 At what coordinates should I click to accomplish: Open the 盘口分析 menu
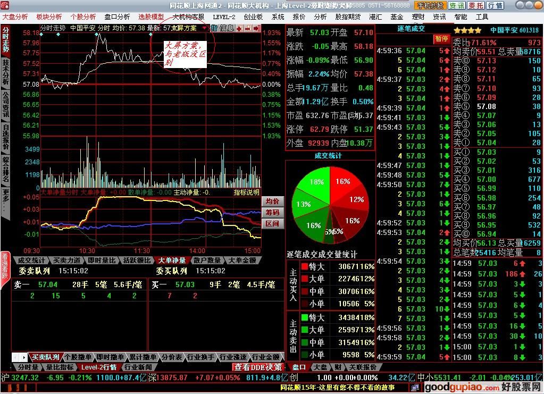tap(117, 16)
